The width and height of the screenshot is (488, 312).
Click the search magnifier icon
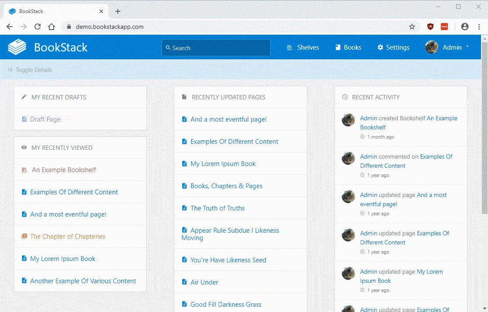pos(168,47)
